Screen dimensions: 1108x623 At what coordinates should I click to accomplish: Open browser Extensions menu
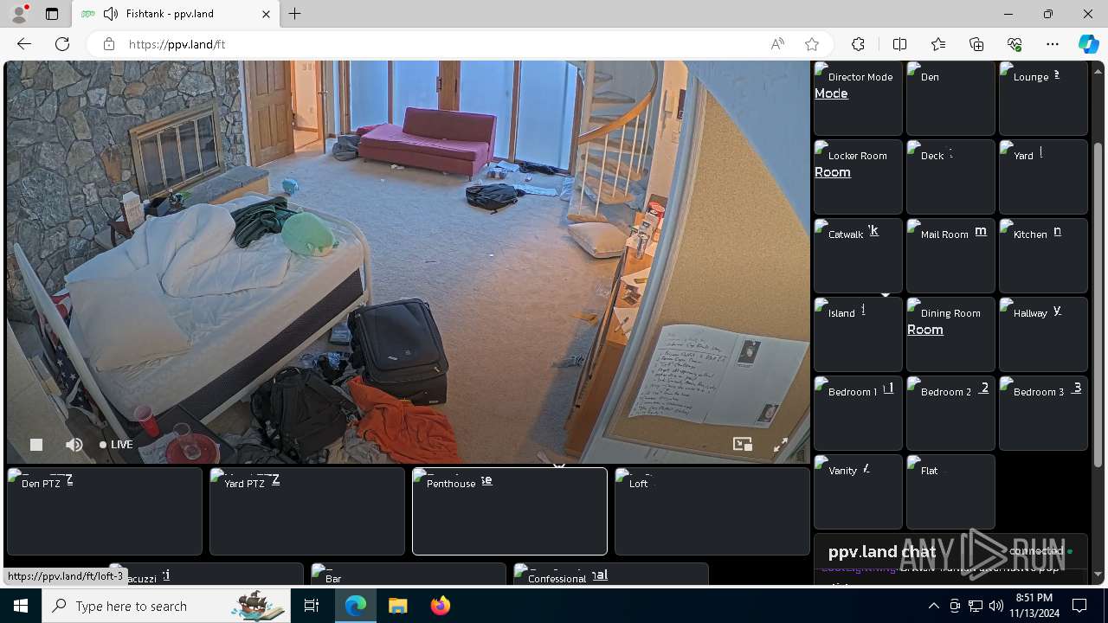click(x=858, y=44)
